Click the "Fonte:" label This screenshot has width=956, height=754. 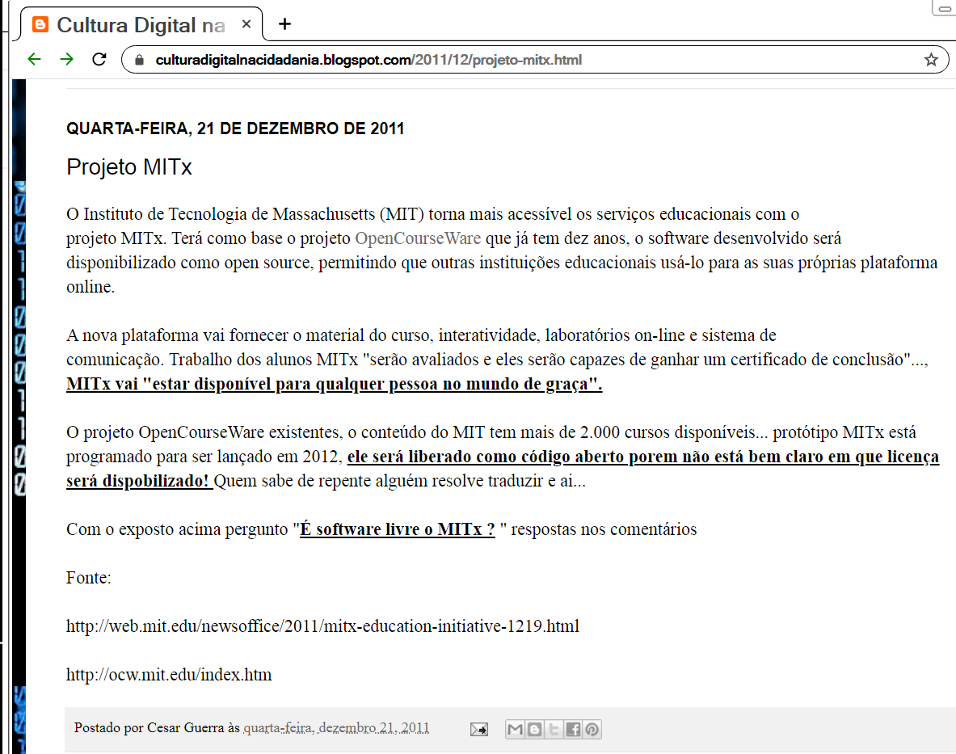pyautogui.click(x=89, y=578)
